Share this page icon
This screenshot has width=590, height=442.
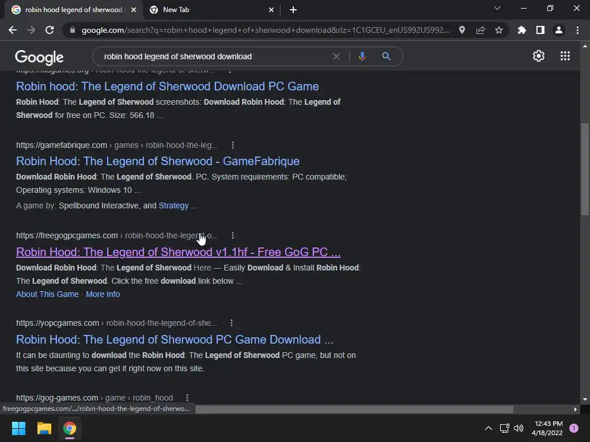tap(481, 30)
